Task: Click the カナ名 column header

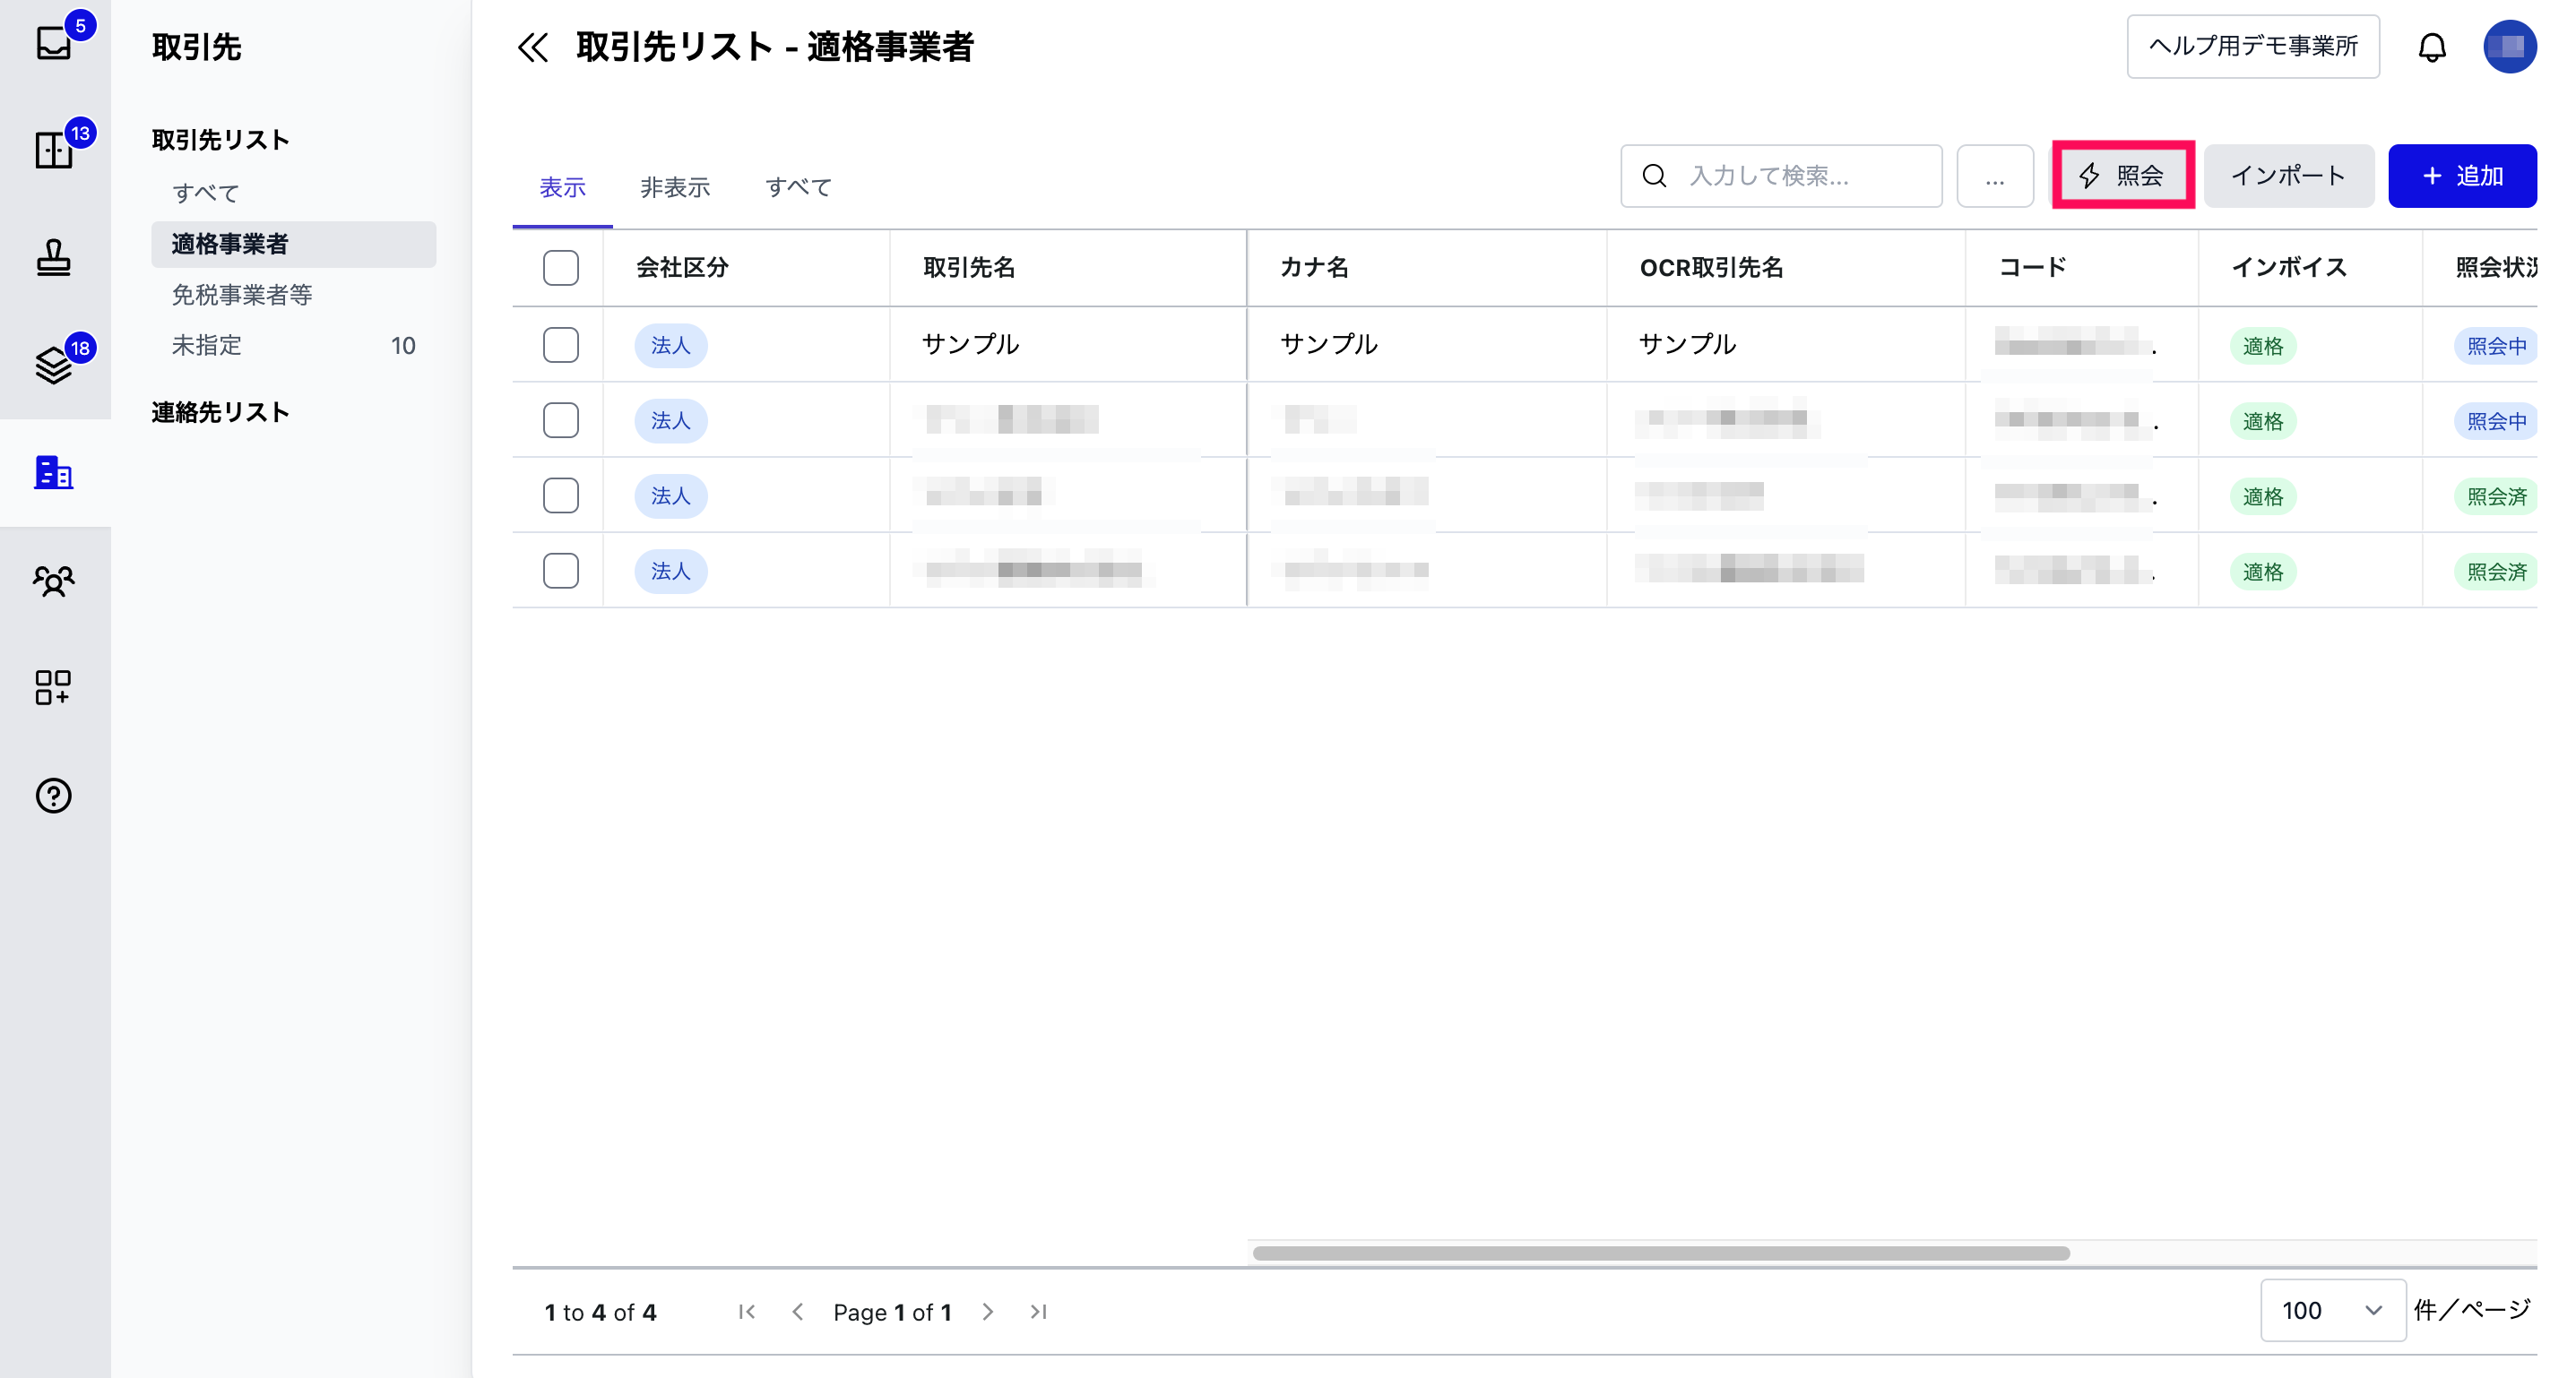Action: click(1314, 268)
